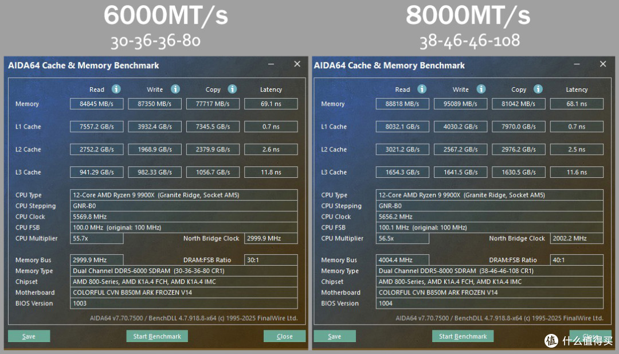Click L2 Cache Copy 2976.2 GB/s
619x354 pixels.
pos(519,149)
